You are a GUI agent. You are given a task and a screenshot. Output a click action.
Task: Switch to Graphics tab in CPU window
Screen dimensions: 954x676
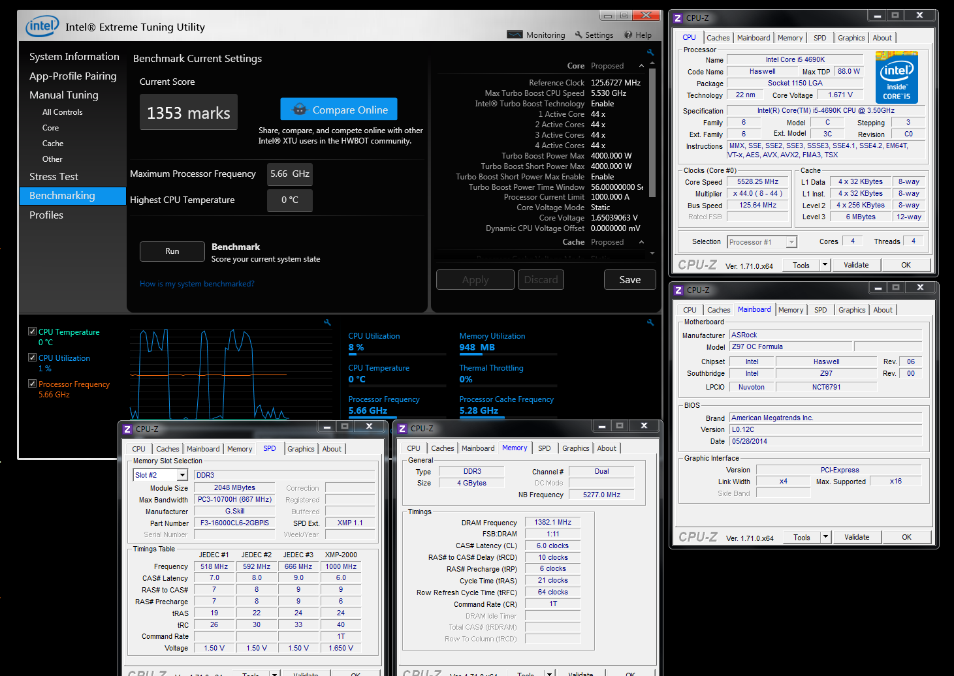point(851,38)
